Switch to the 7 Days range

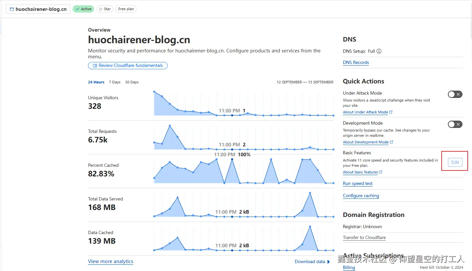[x=115, y=82]
